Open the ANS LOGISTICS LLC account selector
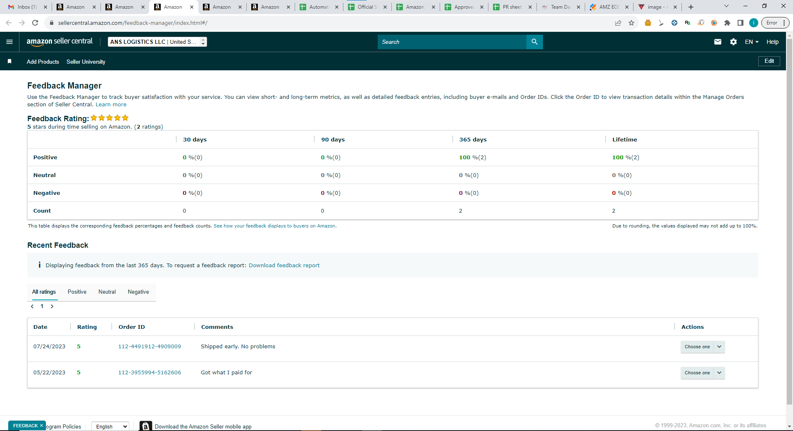Viewport: 793px width, 431px height. (x=157, y=42)
